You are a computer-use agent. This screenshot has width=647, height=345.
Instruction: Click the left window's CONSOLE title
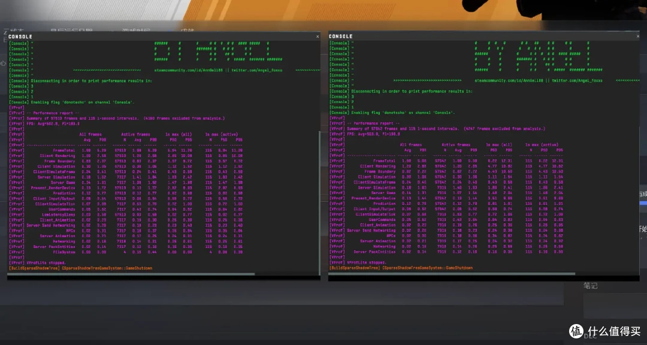pos(20,37)
